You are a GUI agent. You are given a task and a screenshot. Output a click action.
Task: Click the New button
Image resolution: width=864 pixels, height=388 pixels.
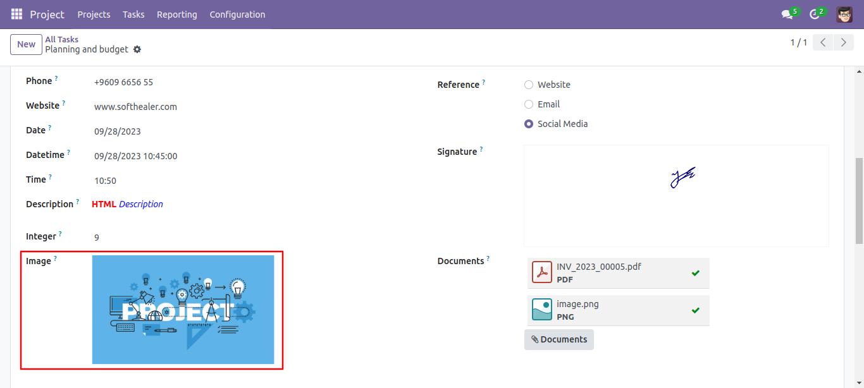click(x=26, y=44)
